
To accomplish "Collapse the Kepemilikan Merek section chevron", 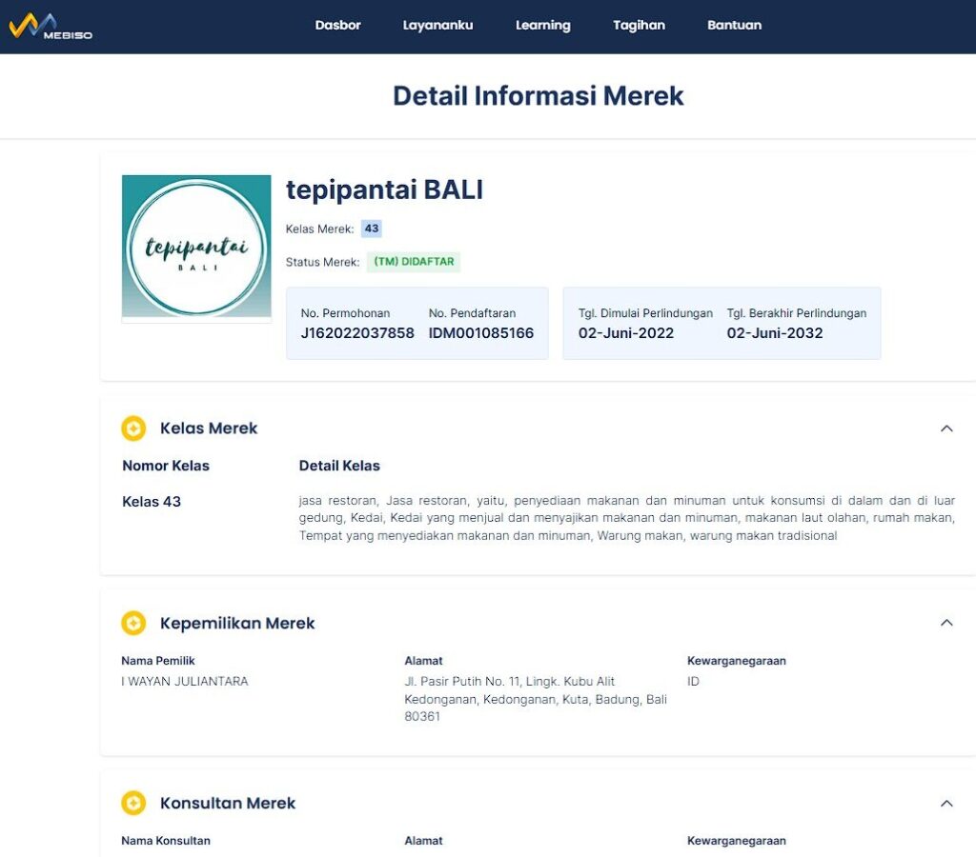I will (x=946, y=623).
